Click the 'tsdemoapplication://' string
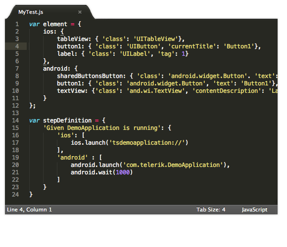This screenshot has height=247, width=287. coord(147,143)
